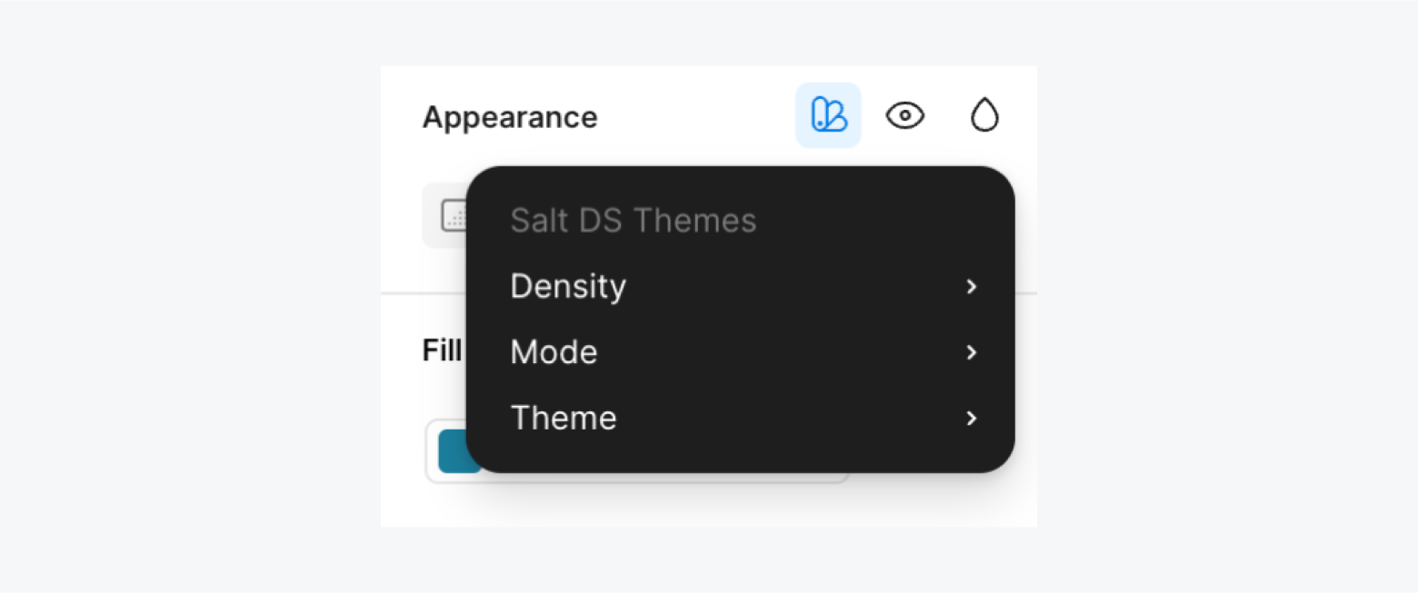The height and width of the screenshot is (593, 1418).
Task: Toggle off the active themes palette icon
Action: click(x=827, y=115)
